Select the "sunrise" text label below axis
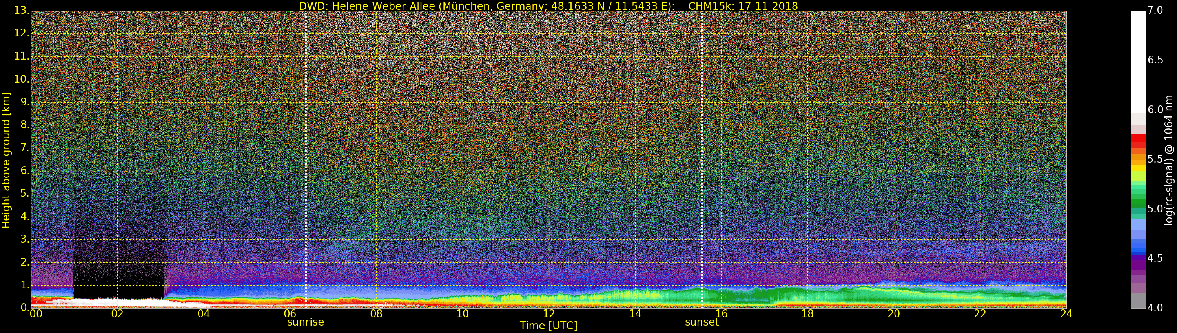 pyautogui.click(x=305, y=322)
